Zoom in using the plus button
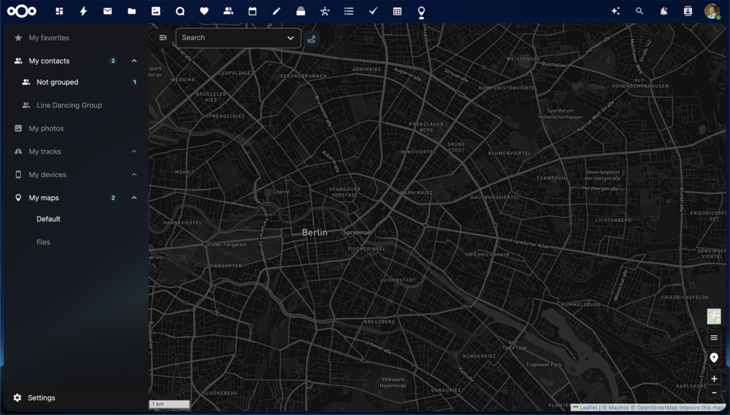The height and width of the screenshot is (415, 730). (713, 378)
